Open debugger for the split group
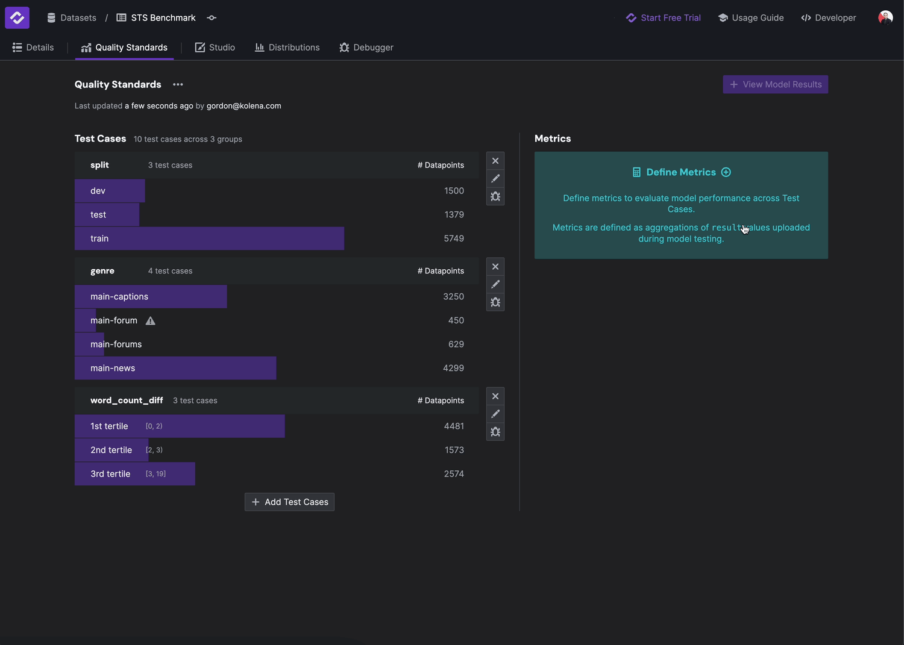Screen dimensions: 904x645 click(x=495, y=196)
